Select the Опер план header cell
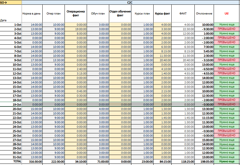 coord(54,14)
